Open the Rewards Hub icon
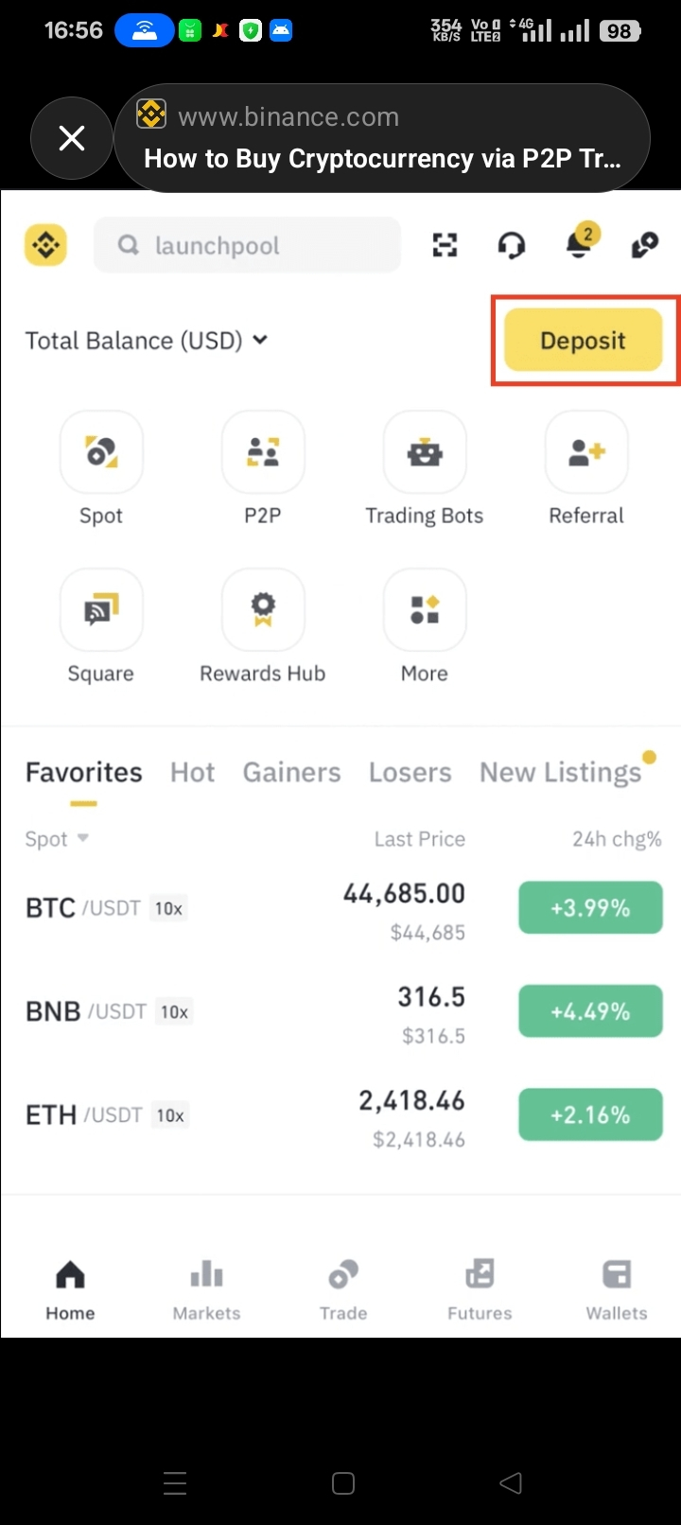 (x=263, y=610)
